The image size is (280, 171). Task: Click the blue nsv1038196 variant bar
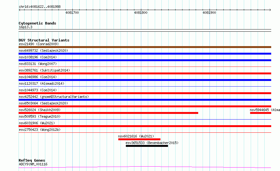coord(145,60)
